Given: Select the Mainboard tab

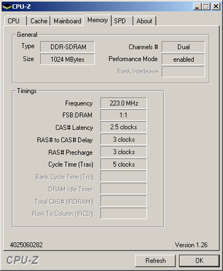Looking at the screenshot, I should click(67, 21).
